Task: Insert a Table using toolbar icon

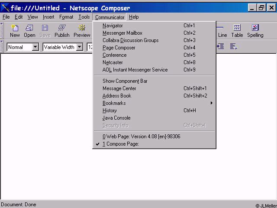Action: tap(237, 31)
